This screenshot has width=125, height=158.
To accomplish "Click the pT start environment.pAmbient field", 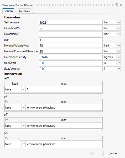I will pyautogui.click(x=64, y=126).
